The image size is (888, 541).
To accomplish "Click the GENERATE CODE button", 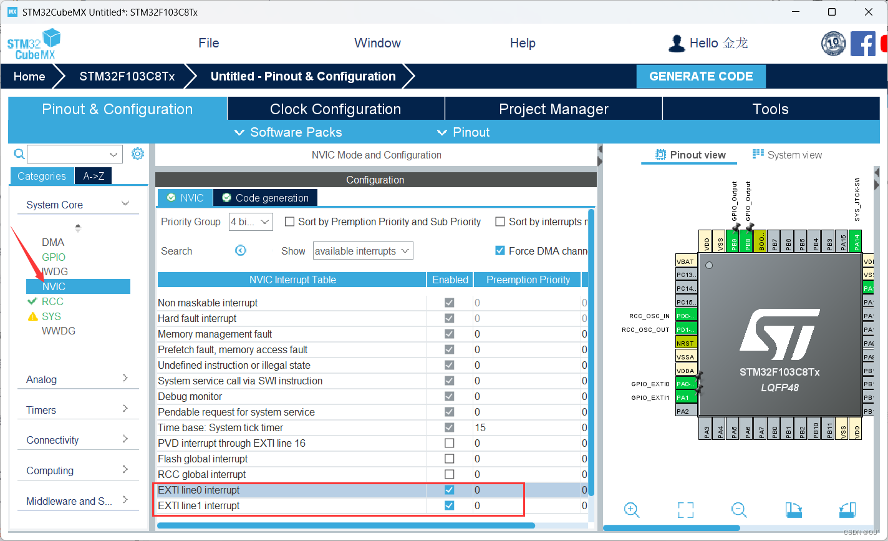I will (701, 76).
